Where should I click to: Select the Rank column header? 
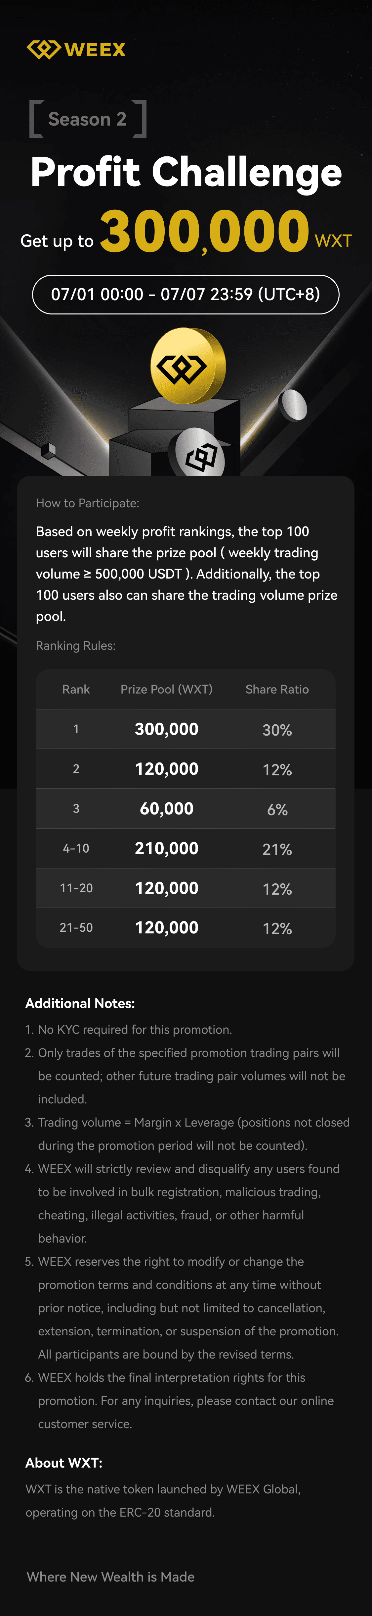coord(76,690)
